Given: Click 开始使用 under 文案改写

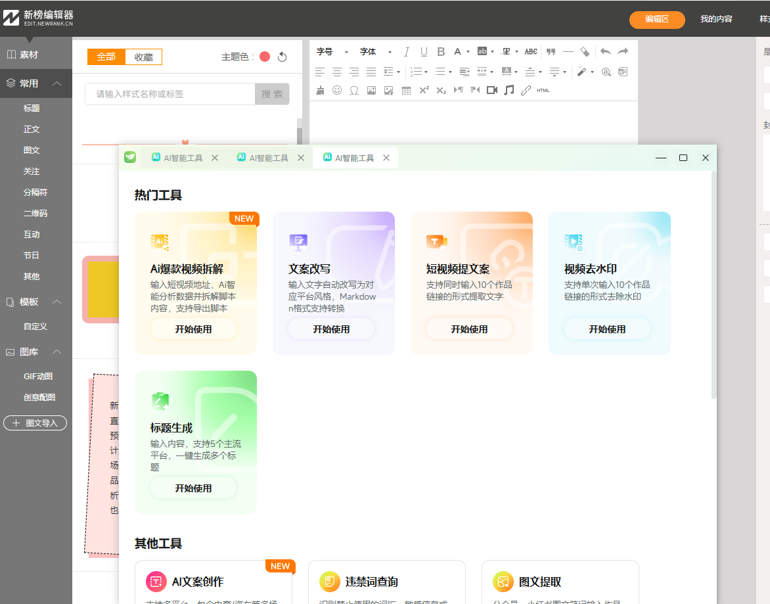Looking at the screenshot, I should (331, 329).
